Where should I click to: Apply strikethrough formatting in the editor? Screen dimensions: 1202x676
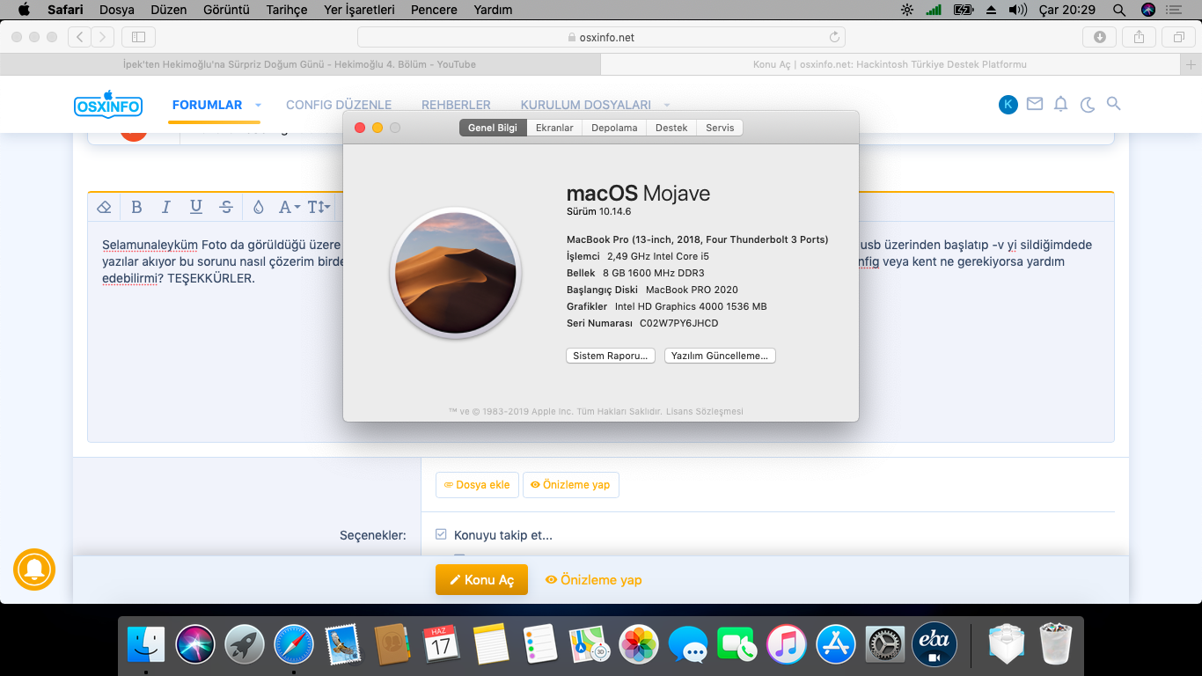tap(226, 207)
